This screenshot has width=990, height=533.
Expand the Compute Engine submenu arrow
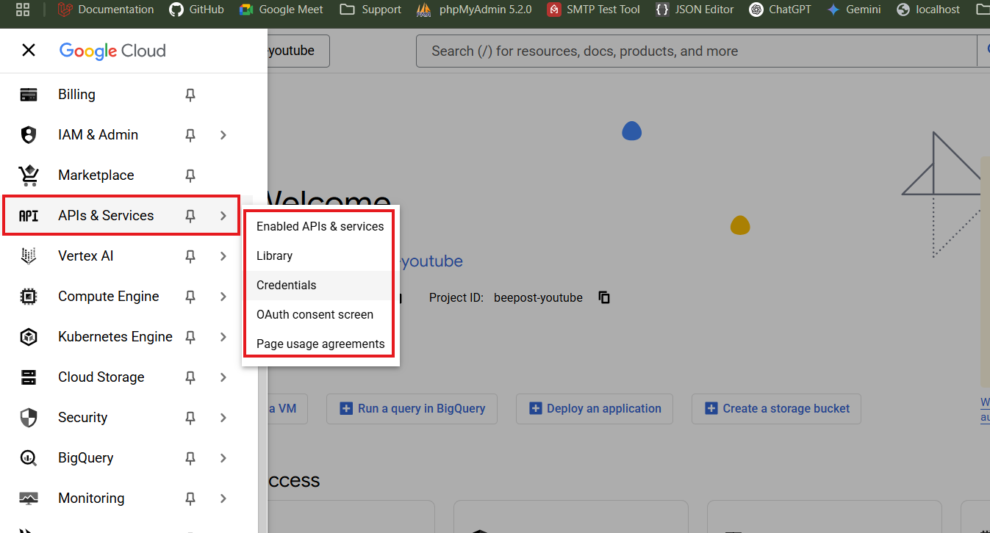223,297
